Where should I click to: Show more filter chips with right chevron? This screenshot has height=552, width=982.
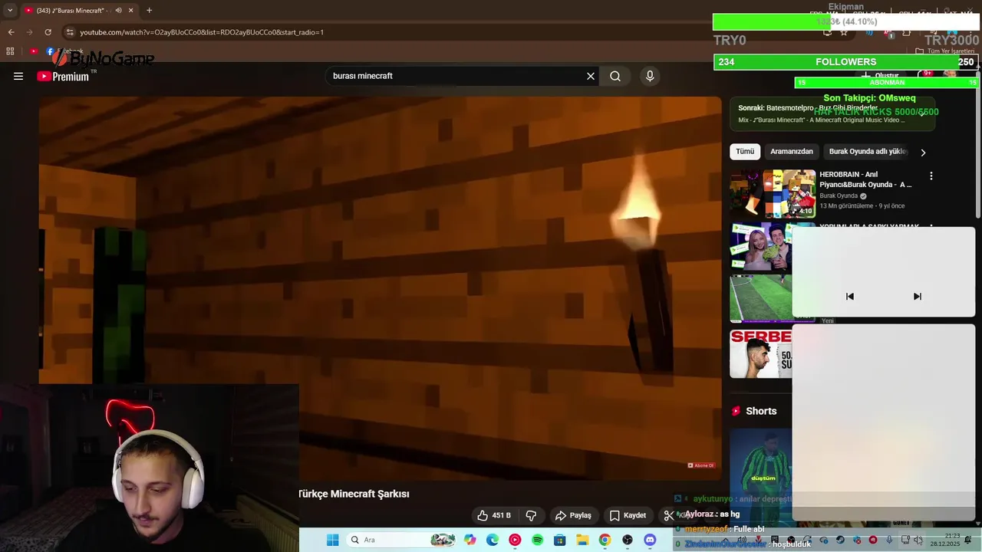click(x=923, y=153)
